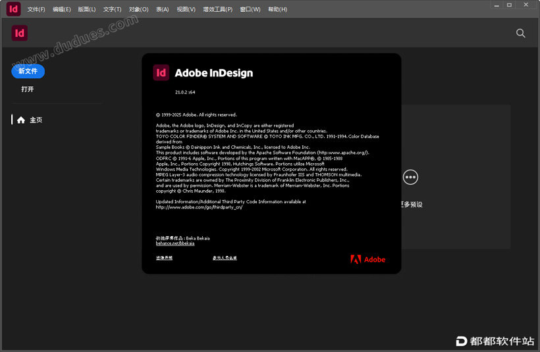This screenshot has width=540, height=352.
Task: Click the http://www.adobe.com/go/thirdparty_cn/ text
Action: coord(199,207)
